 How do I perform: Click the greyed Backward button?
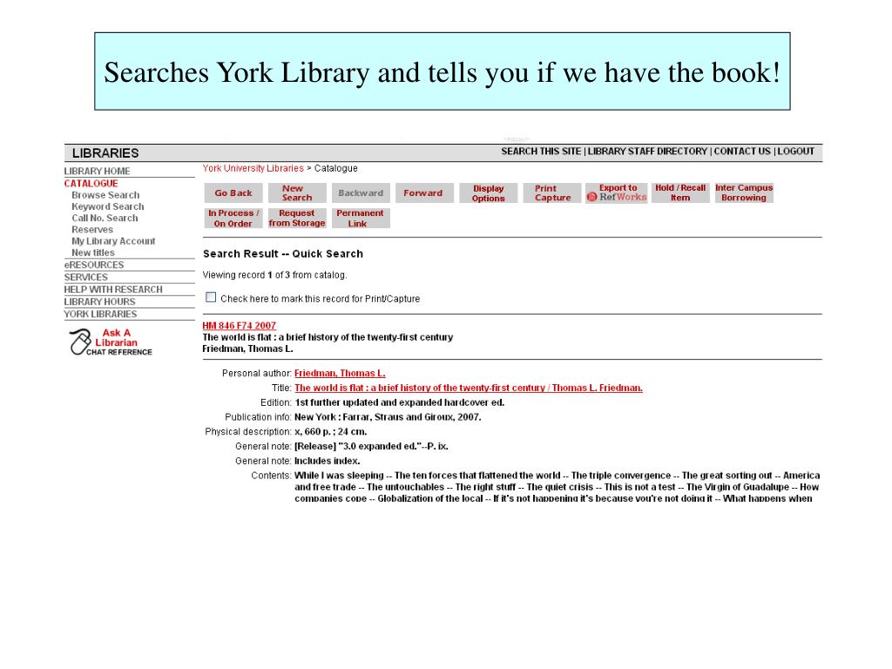(361, 193)
